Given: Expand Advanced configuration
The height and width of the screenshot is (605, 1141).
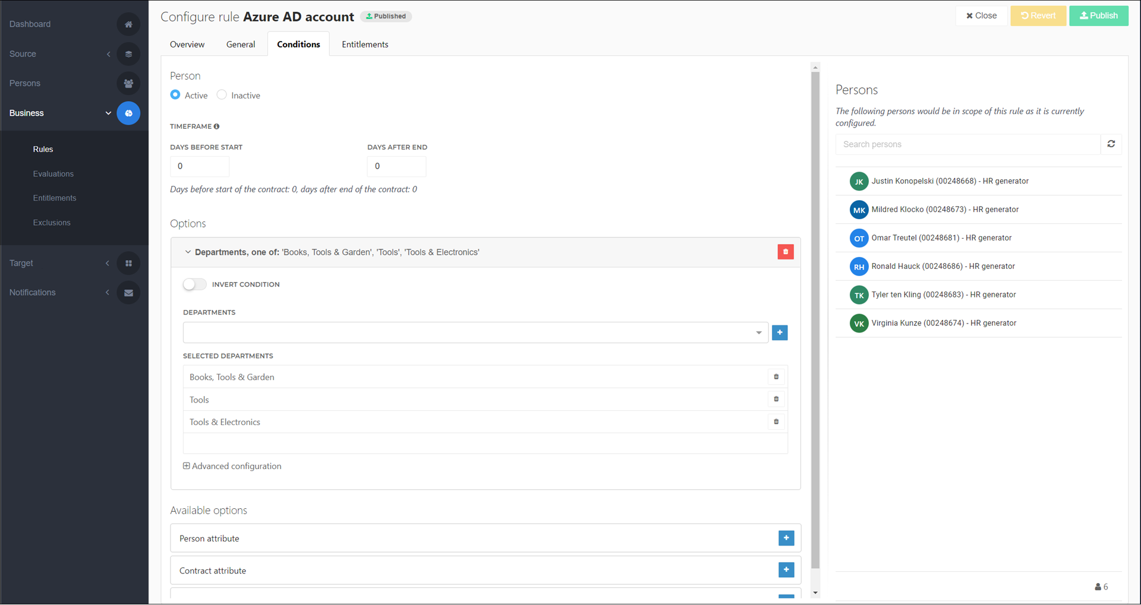Looking at the screenshot, I should [x=232, y=466].
